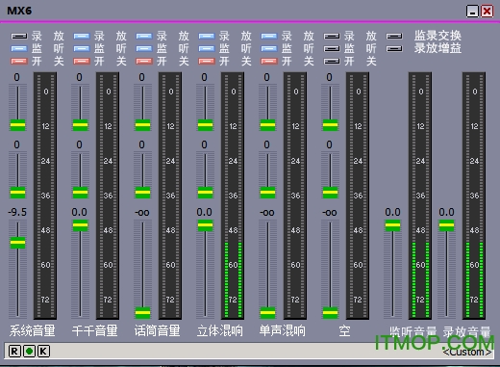500x367 pixels.
Task: Click the 监听音量 fader handle
Action: click(392, 225)
